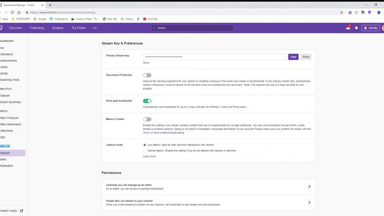The height and width of the screenshot is (216, 384).
Task: Expand People who can stream to your channel
Action: click(209, 203)
